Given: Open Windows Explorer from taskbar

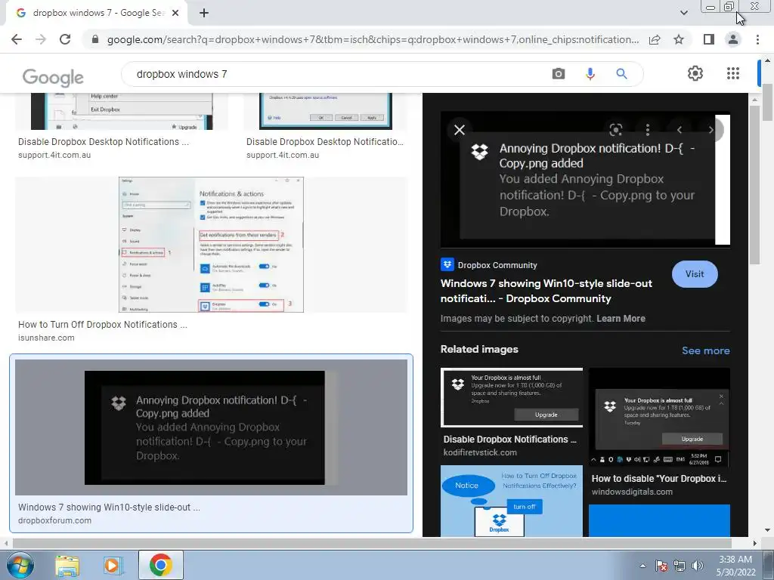Looking at the screenshot, I should click(x=67, y=565).
